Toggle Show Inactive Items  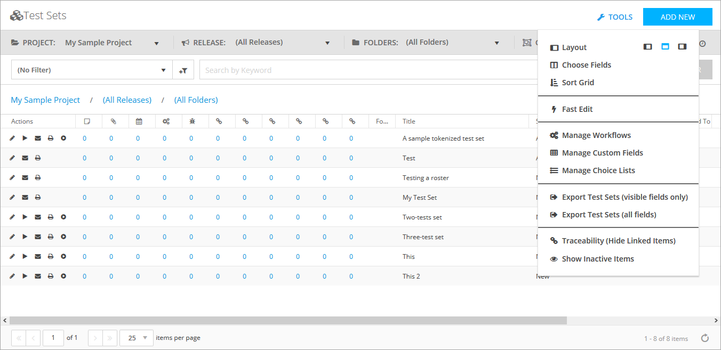pos(597,259)
